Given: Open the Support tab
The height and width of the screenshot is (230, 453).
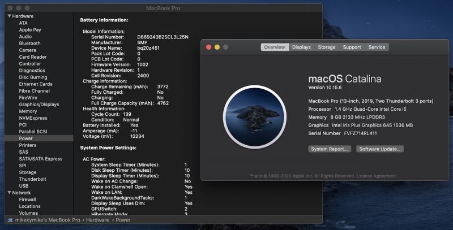Looking at the screenshot, I should [352, 47].
